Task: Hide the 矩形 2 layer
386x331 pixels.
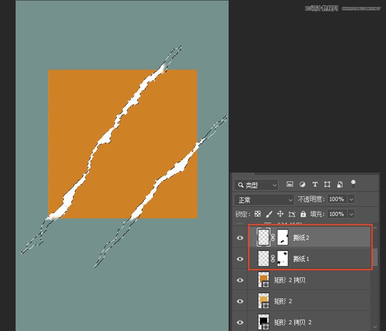Action: point(240,301)
